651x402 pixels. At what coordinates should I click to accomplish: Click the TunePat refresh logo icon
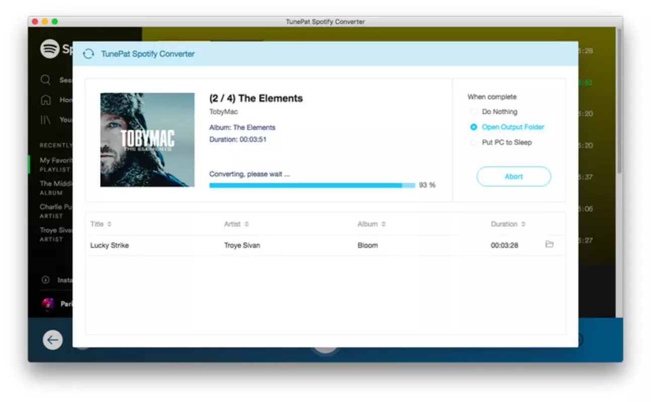click(x=89, y=54)
